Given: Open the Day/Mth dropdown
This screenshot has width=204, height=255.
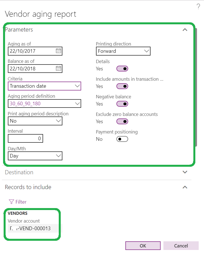Looking at the screenshot, I should tap(58, 156).
